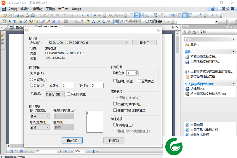Jump to last page in top toolbar
Screen dimensions: 237x158
point(88,15)
